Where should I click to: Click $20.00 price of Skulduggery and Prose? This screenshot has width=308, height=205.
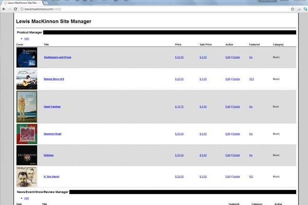point(179,57)
